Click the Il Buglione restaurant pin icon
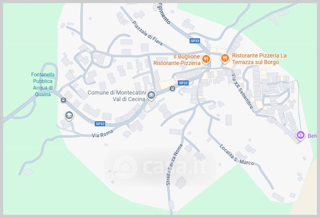 tap(206, 59)
